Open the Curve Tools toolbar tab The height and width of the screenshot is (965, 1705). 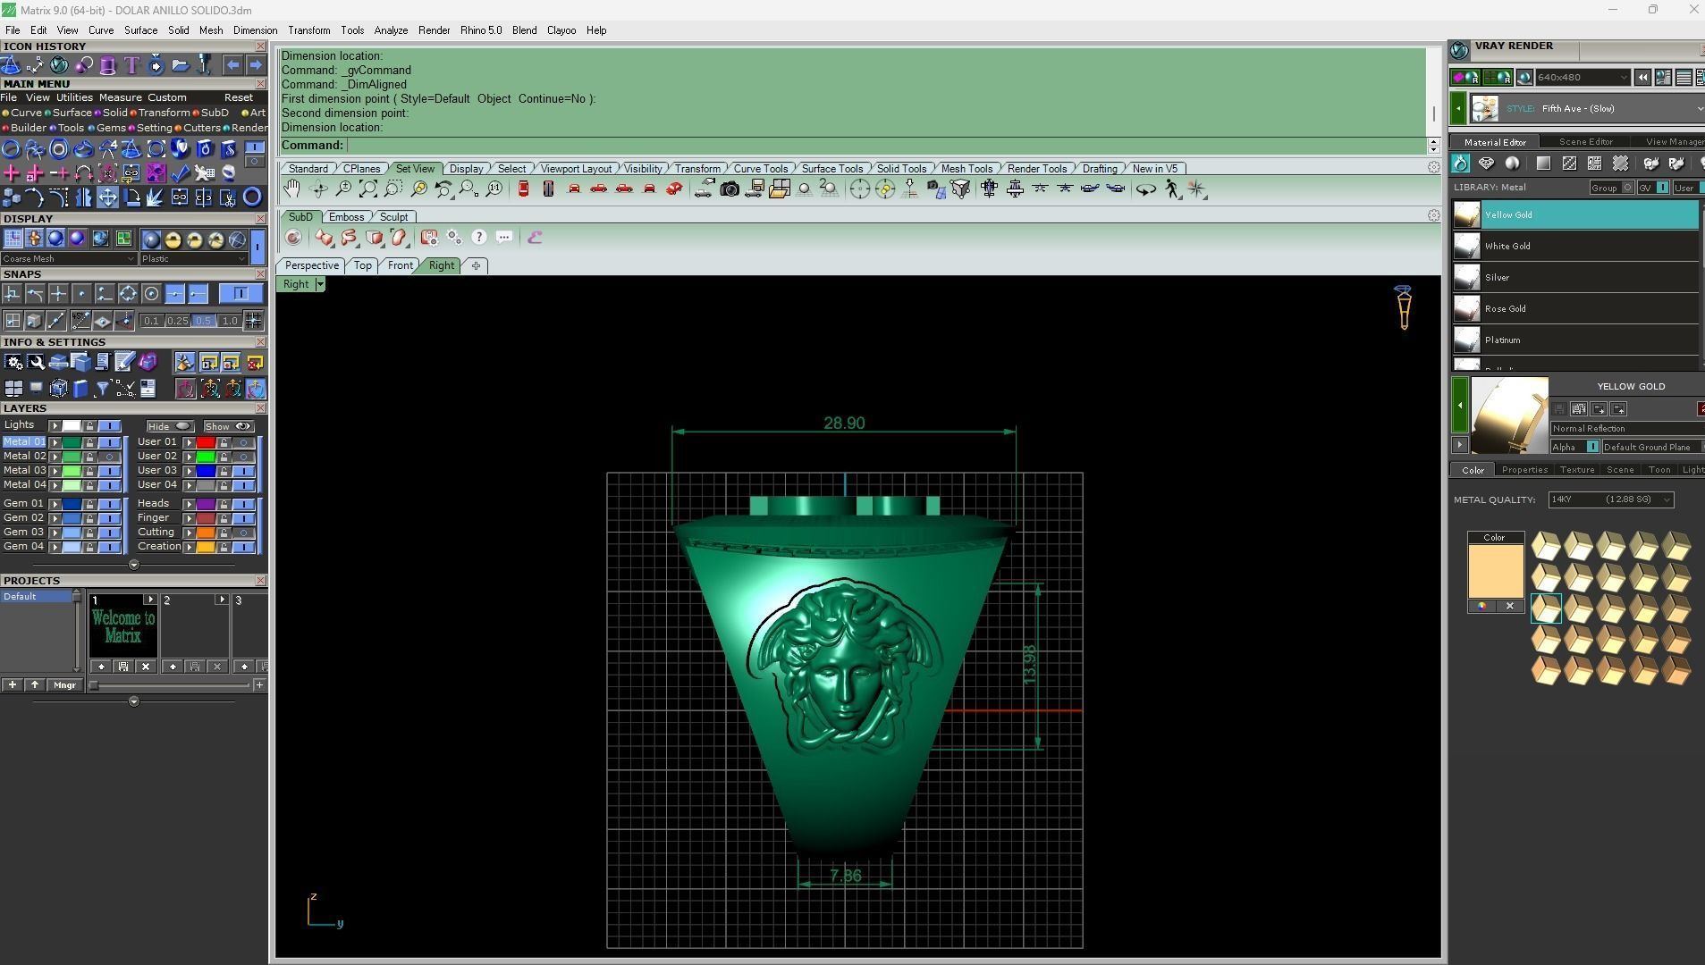click(761, 169)
